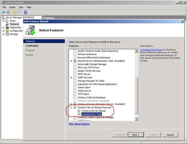The height and width of the screenshot is (144, 187).
Task: Expand the SNMP Services node
Action: (71, 78)
